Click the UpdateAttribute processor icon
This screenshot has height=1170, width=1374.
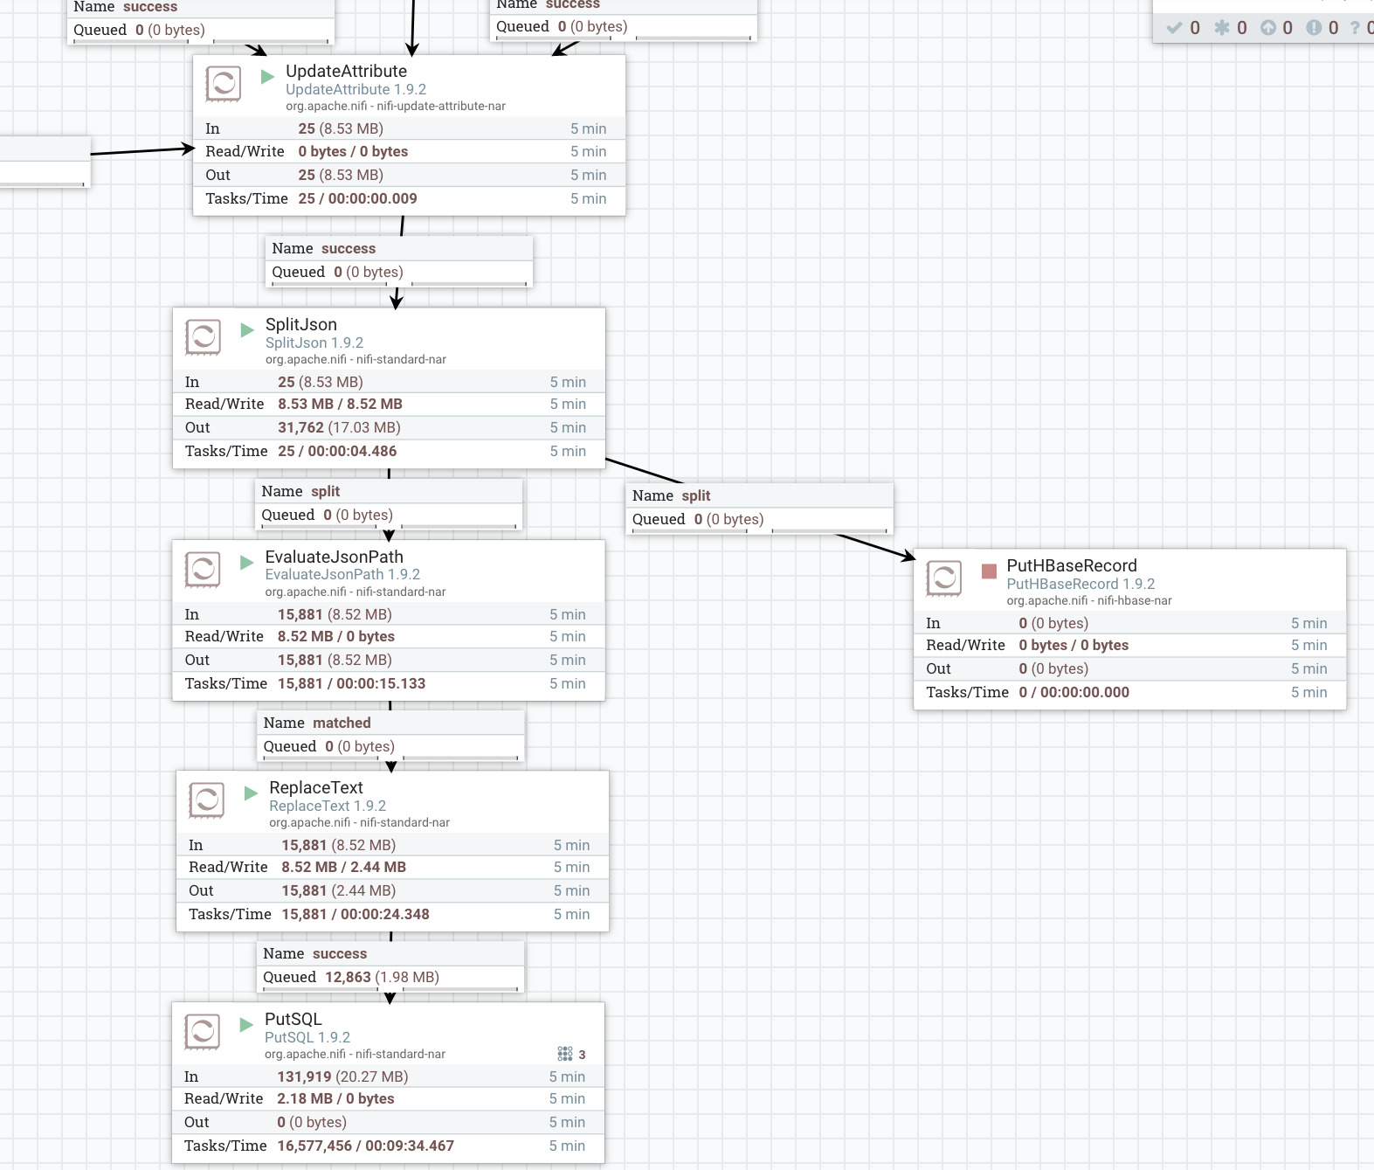[x=223, y=84]
